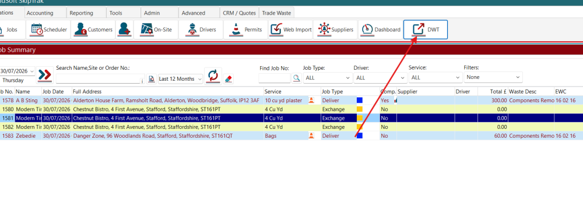Viewport: 583px width, 212px height.
Task: Click the search document magnifier icon
Action: coord(151,79)
